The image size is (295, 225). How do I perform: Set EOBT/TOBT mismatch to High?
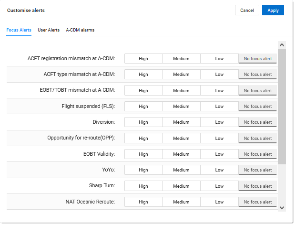pyautogui.click(x=143, y=91)
